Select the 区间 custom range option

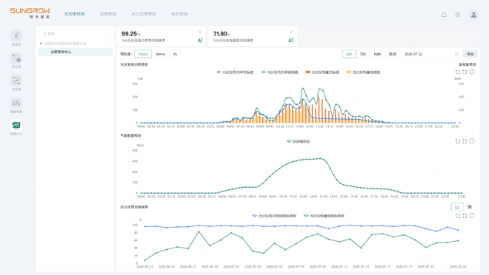point(393,54)
